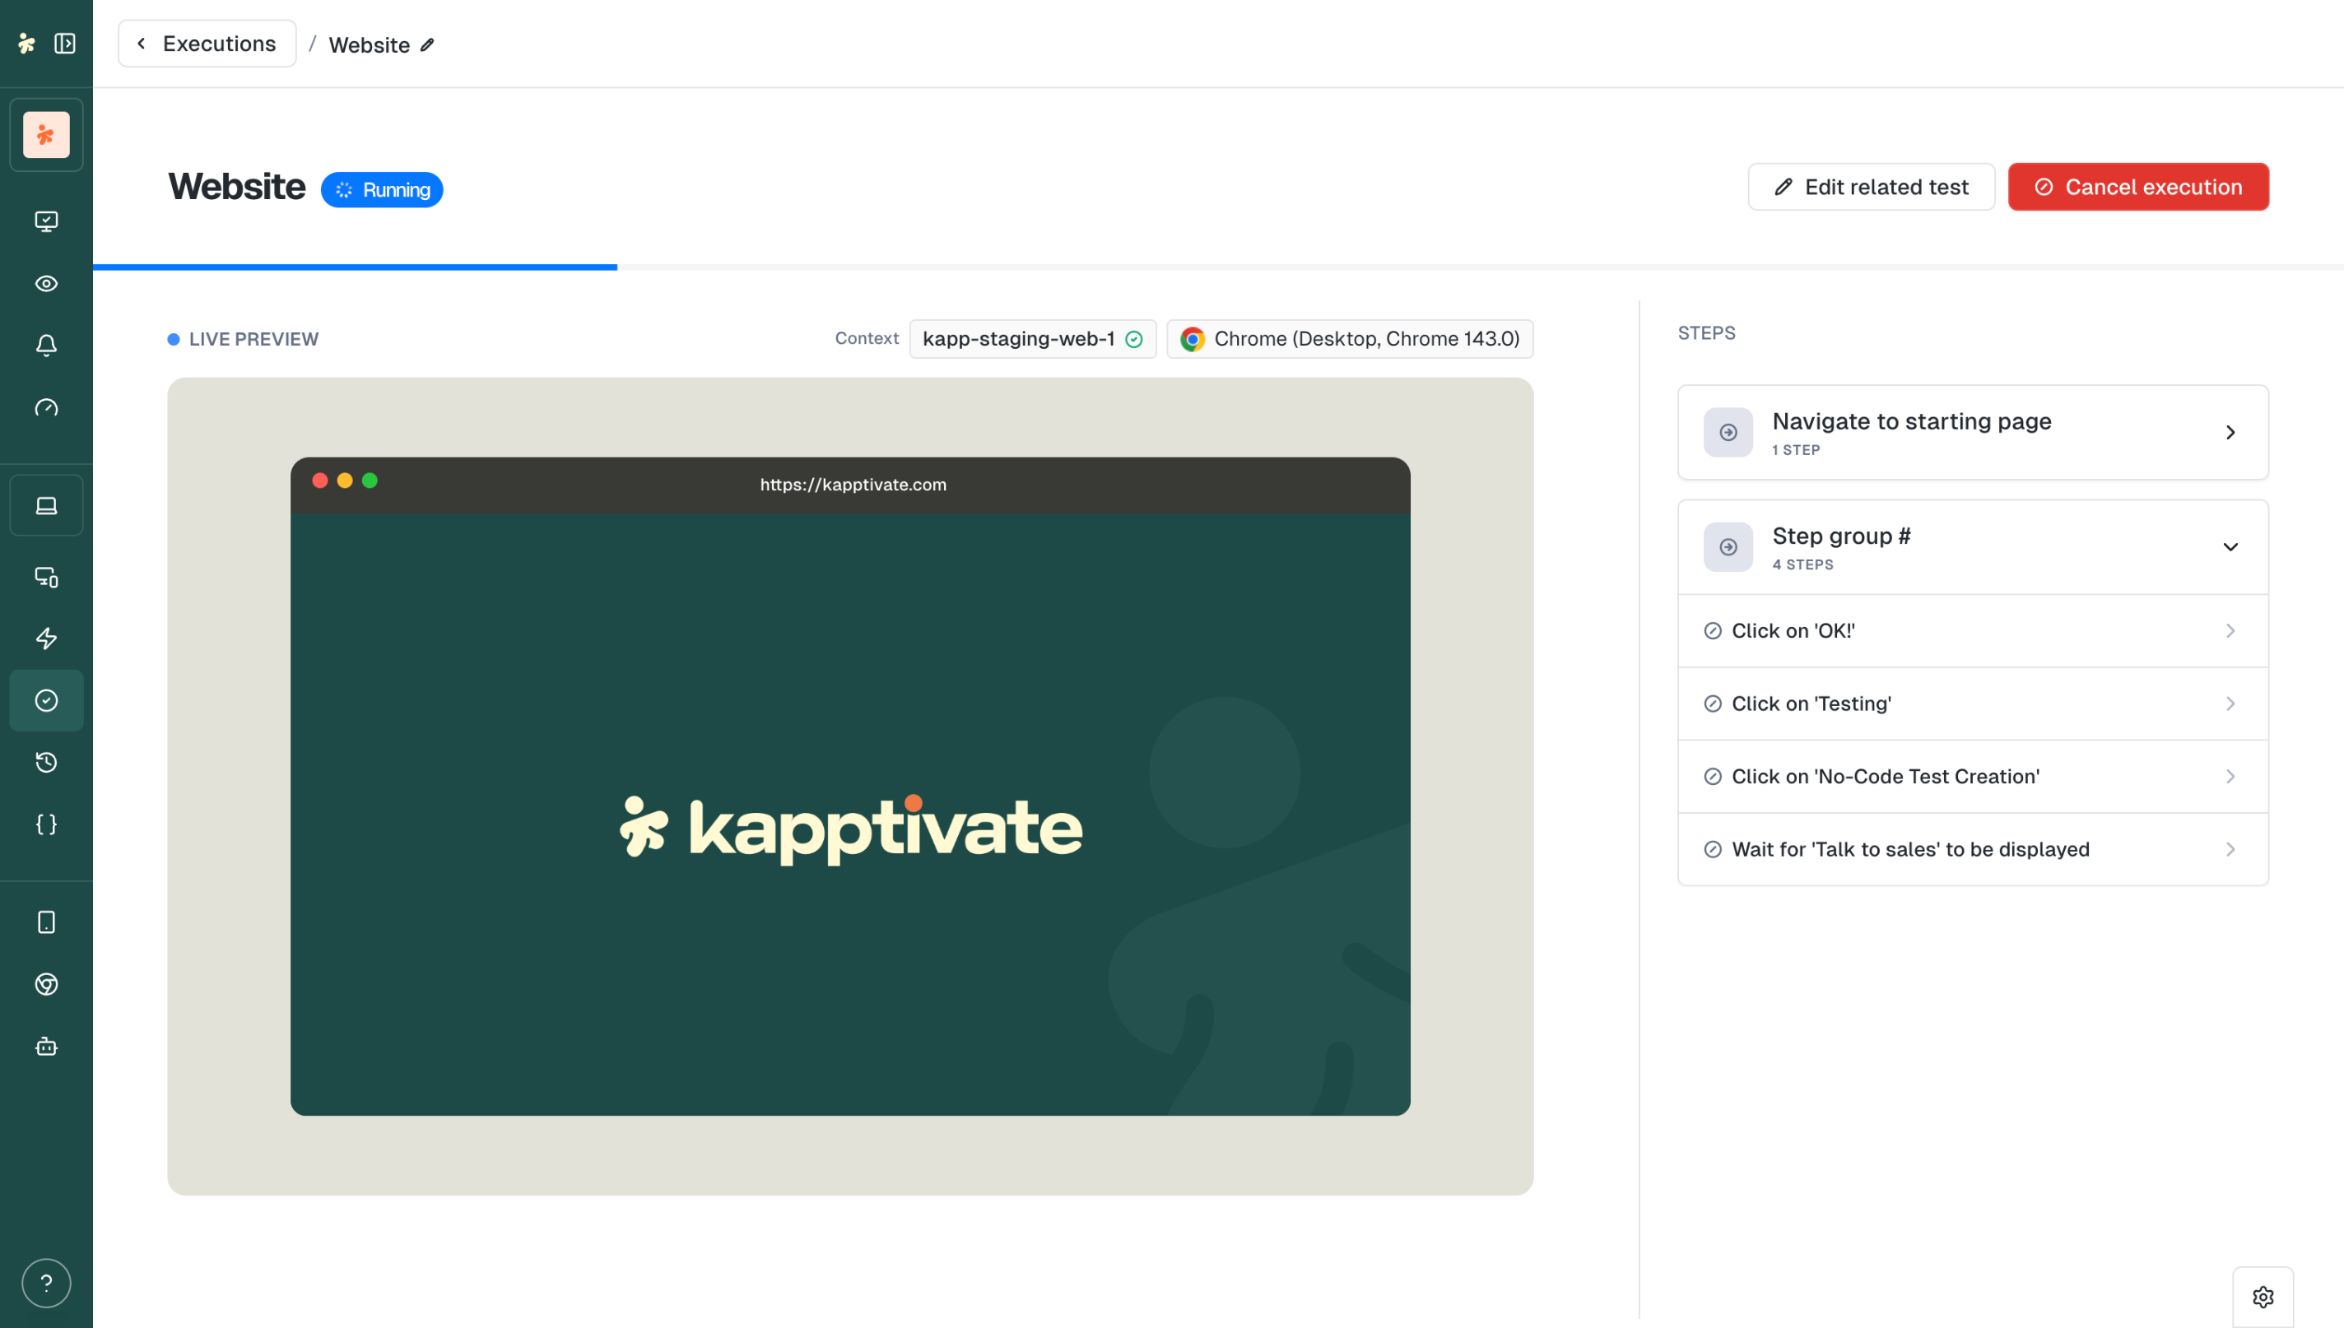Open the robot sidebar icon

(x=47, y=1046)
